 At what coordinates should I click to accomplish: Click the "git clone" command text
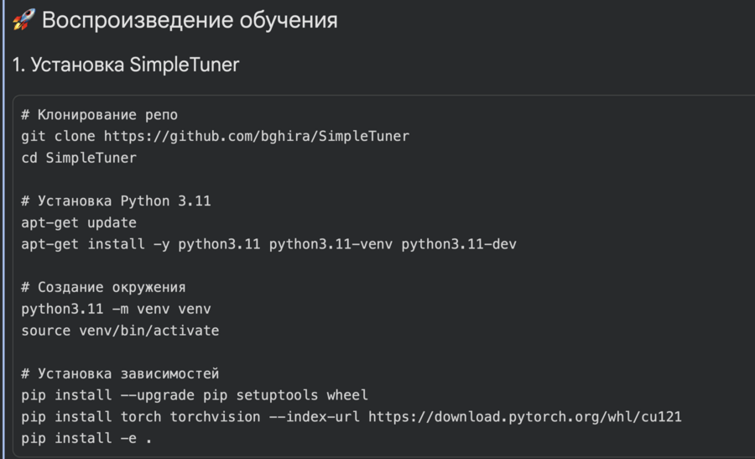(x=59, y=136)
